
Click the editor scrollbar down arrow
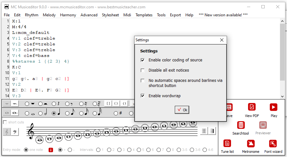(282, 96)
